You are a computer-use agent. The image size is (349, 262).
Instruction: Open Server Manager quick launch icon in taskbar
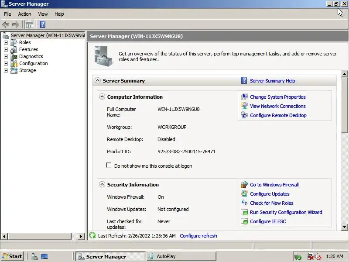tap(34, 256)
